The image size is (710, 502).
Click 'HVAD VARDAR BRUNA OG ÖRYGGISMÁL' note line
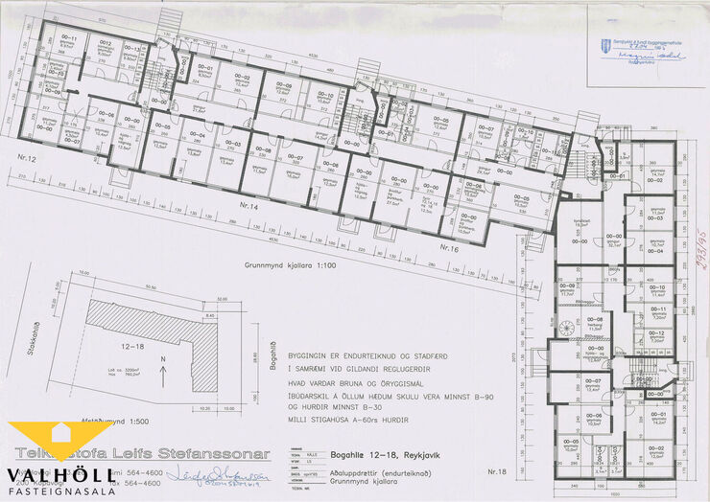355,384
